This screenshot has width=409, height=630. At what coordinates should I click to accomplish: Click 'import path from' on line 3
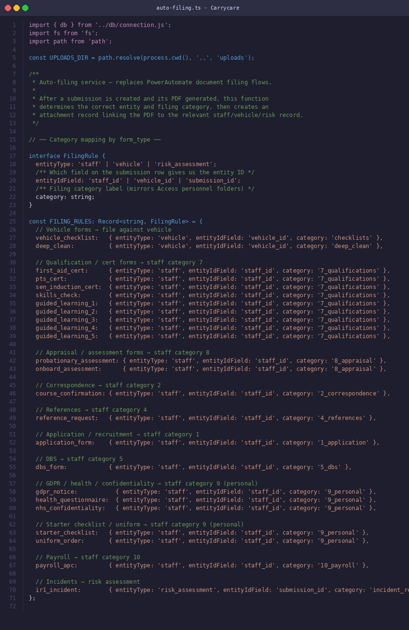pyautogui.click(x=56, y=41)
